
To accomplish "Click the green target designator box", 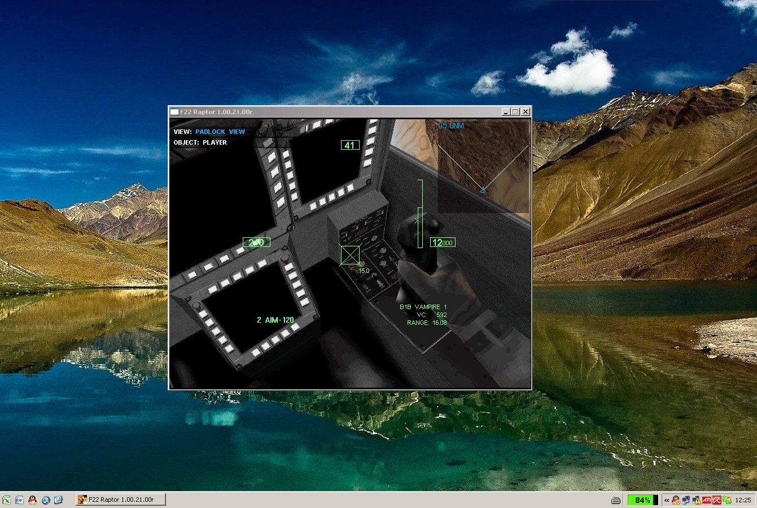I will [x=350, y=255].
